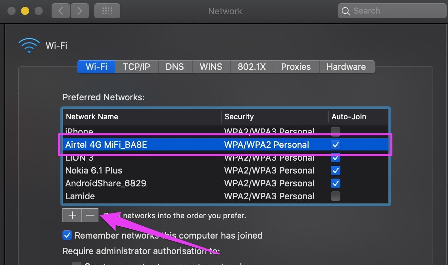Viewport: 448px width, 265px height.
Task: Switch to the Wi-Fi tab
Action: pyautogui.click(x=96, y=67)
